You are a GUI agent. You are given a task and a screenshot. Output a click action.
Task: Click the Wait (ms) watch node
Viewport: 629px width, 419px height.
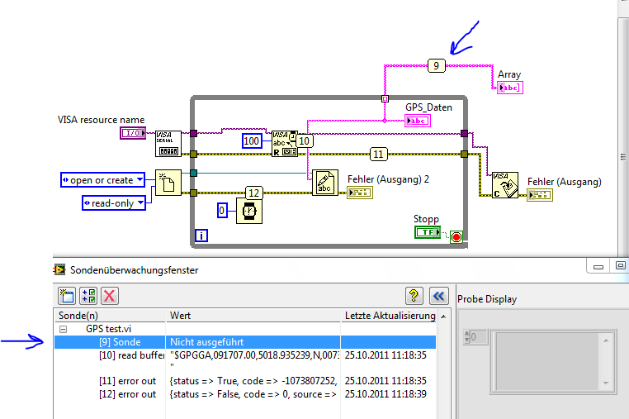click(249, 211)
